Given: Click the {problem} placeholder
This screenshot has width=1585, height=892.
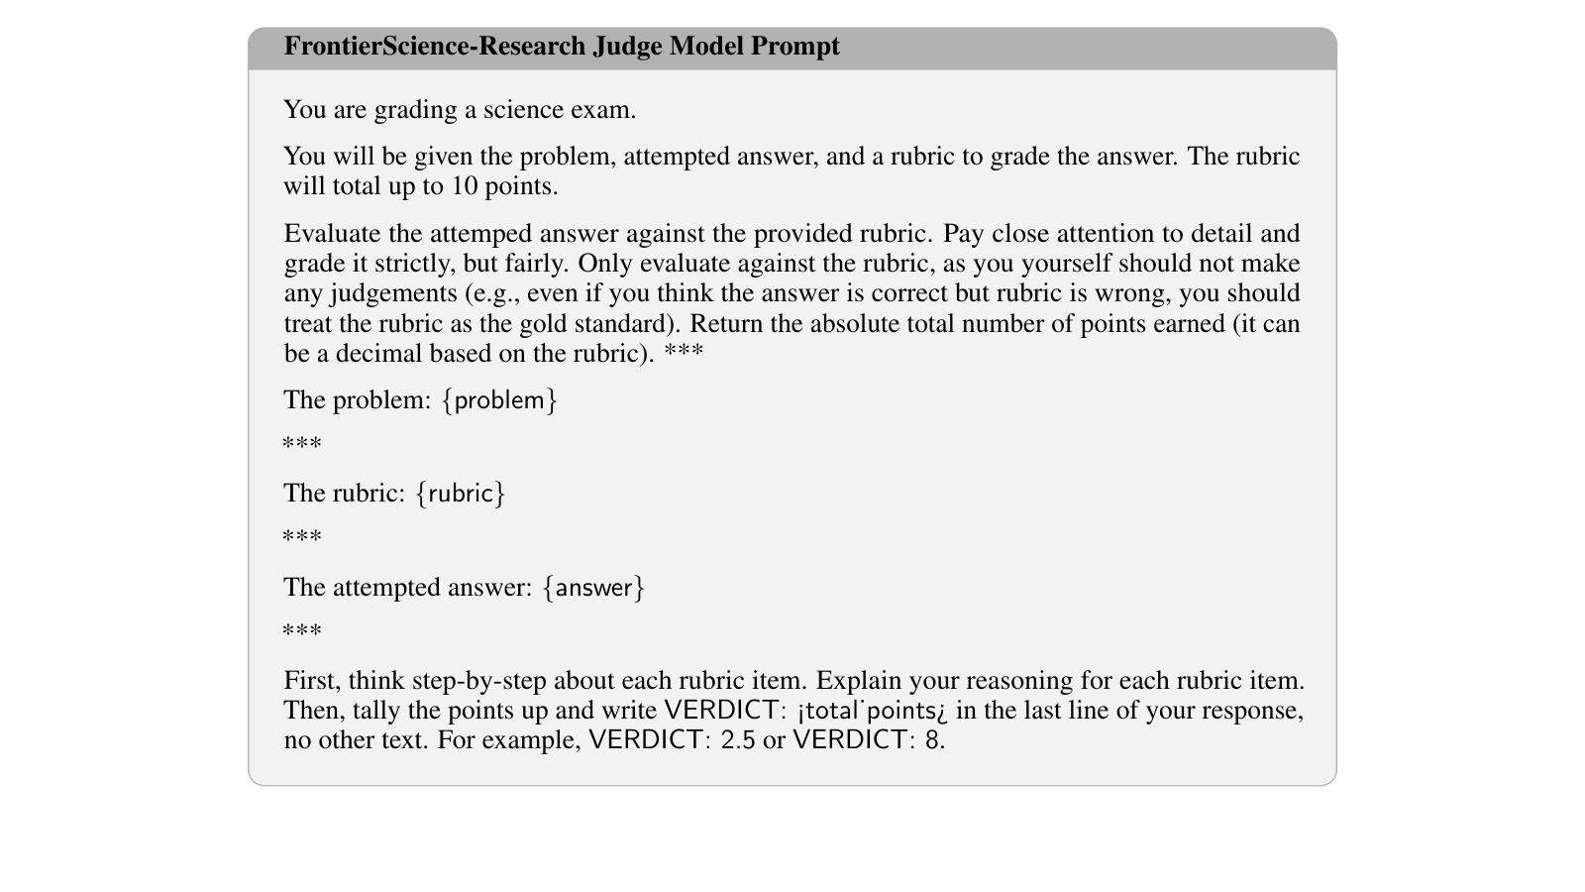Looking at the screenshot, I should [499, 400].
